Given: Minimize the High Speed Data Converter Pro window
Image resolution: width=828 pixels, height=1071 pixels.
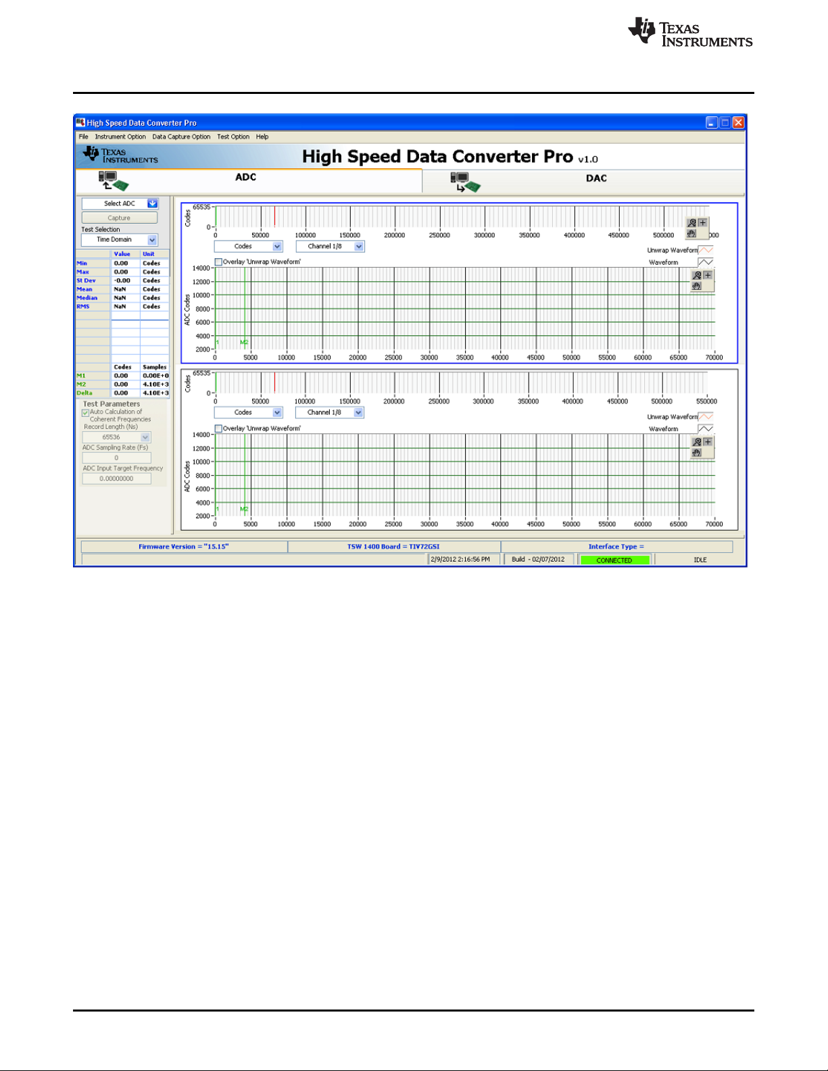Looking at the screenshot, I should (x=712, y=122).
